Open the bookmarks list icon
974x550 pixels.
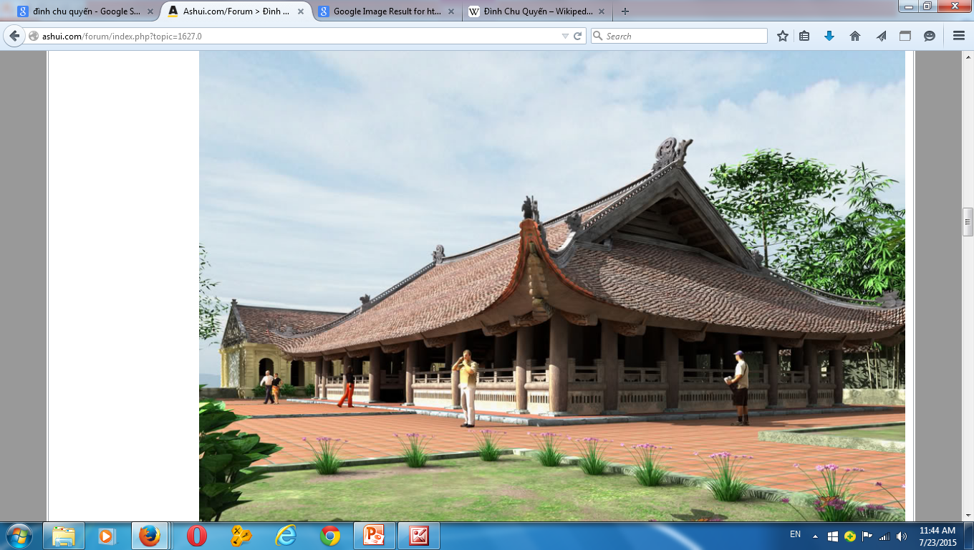tap(804, 36)
